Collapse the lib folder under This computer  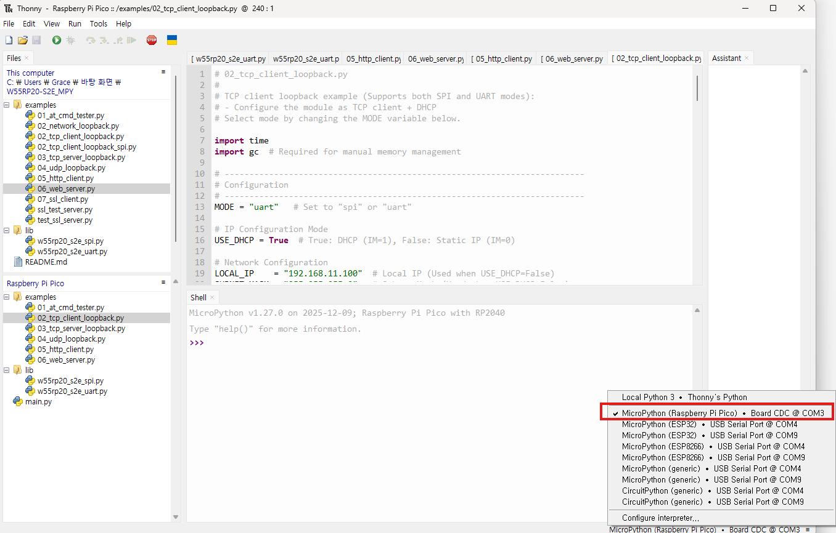[7, 230]
